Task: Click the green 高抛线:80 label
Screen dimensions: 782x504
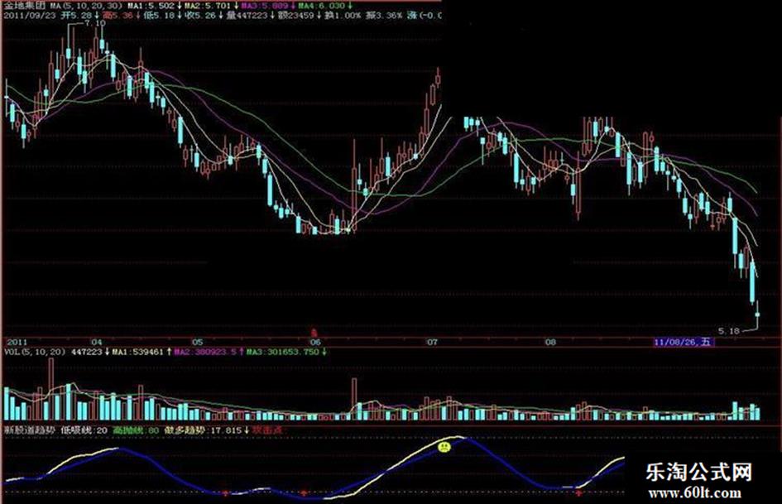Action: coord(136,430)
